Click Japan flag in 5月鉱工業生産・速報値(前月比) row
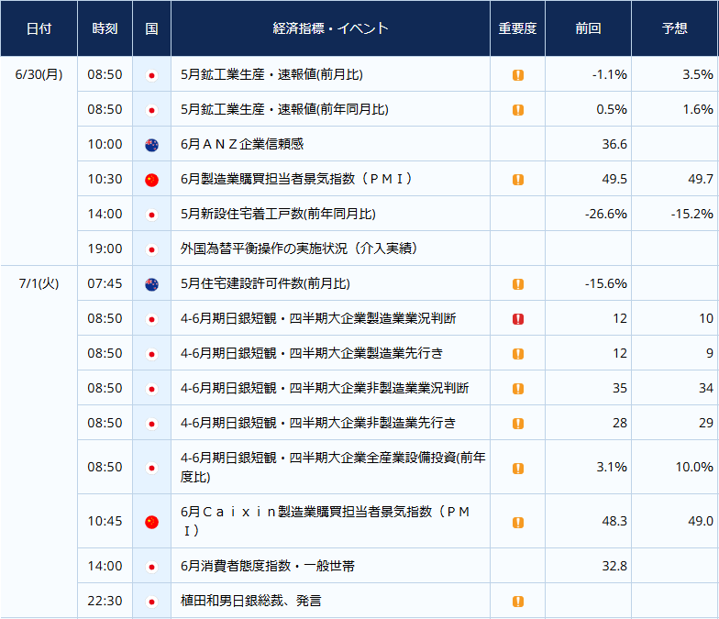Image resolution: width=719 pixels, height=619 pixels. click(x=151, y=75)
